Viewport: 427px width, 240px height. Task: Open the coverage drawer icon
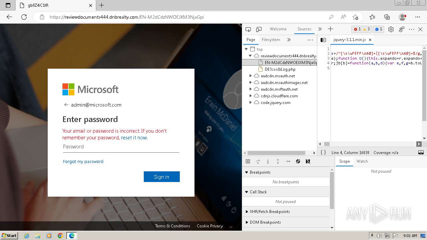pyautogui.click(x=421, y=152)
